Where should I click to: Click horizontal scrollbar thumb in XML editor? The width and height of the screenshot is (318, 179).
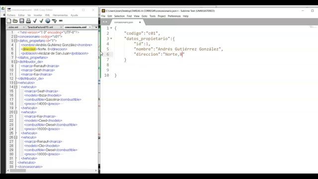(18, 171)
